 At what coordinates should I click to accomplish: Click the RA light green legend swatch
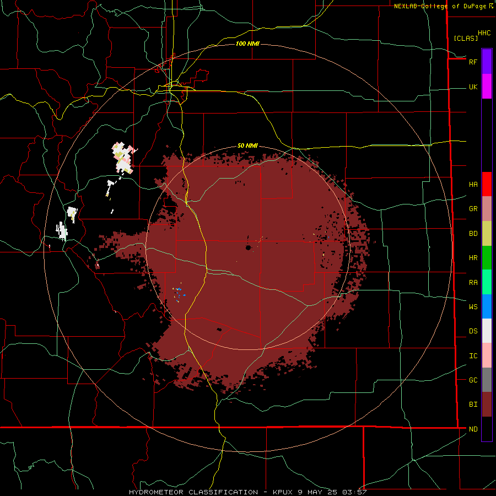click(487, 282)
